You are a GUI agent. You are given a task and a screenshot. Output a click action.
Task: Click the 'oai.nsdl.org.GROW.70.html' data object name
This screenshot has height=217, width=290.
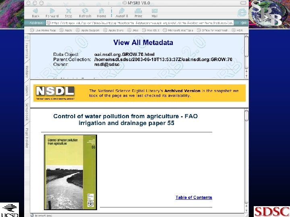(x=124, y=54)
